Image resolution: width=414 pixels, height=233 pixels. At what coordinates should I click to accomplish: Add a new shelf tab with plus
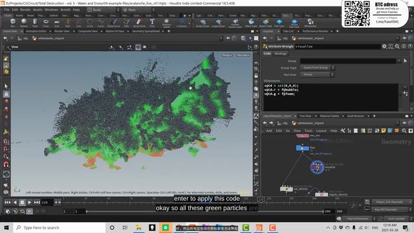[x=184, y=16]
